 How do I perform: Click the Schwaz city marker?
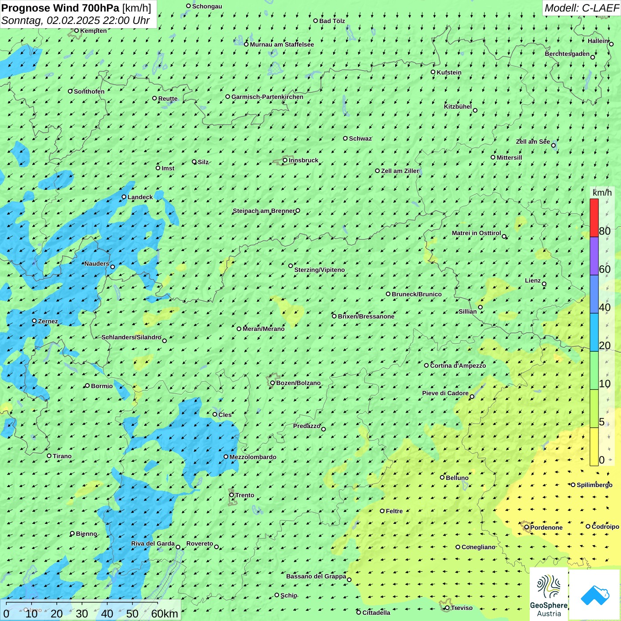pyautogui.click(x=346, y=138)
